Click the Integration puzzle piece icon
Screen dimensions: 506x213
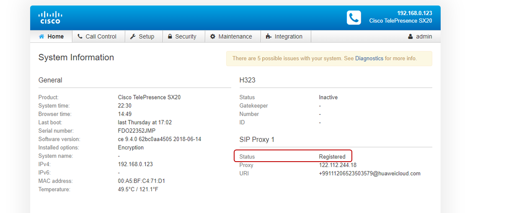tap(268, 37)
